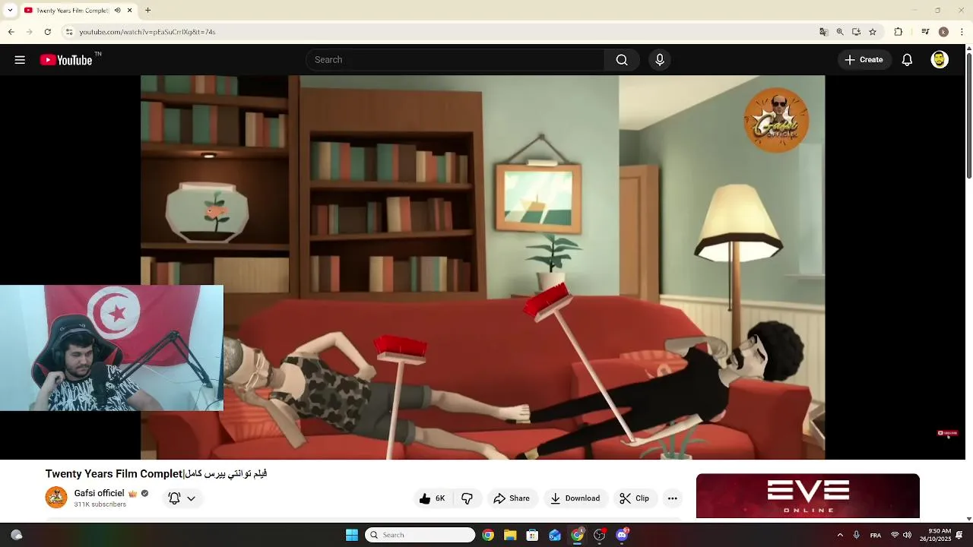The width and height of the screenshot is (973, 547).
Task: Open File Explorer from taskbar
Action: click(510, 535)
